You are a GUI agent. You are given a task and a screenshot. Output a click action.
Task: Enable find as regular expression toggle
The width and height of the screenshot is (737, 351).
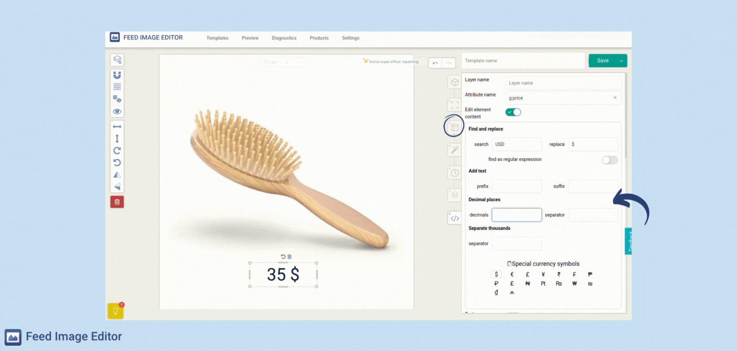click(609, 160)
